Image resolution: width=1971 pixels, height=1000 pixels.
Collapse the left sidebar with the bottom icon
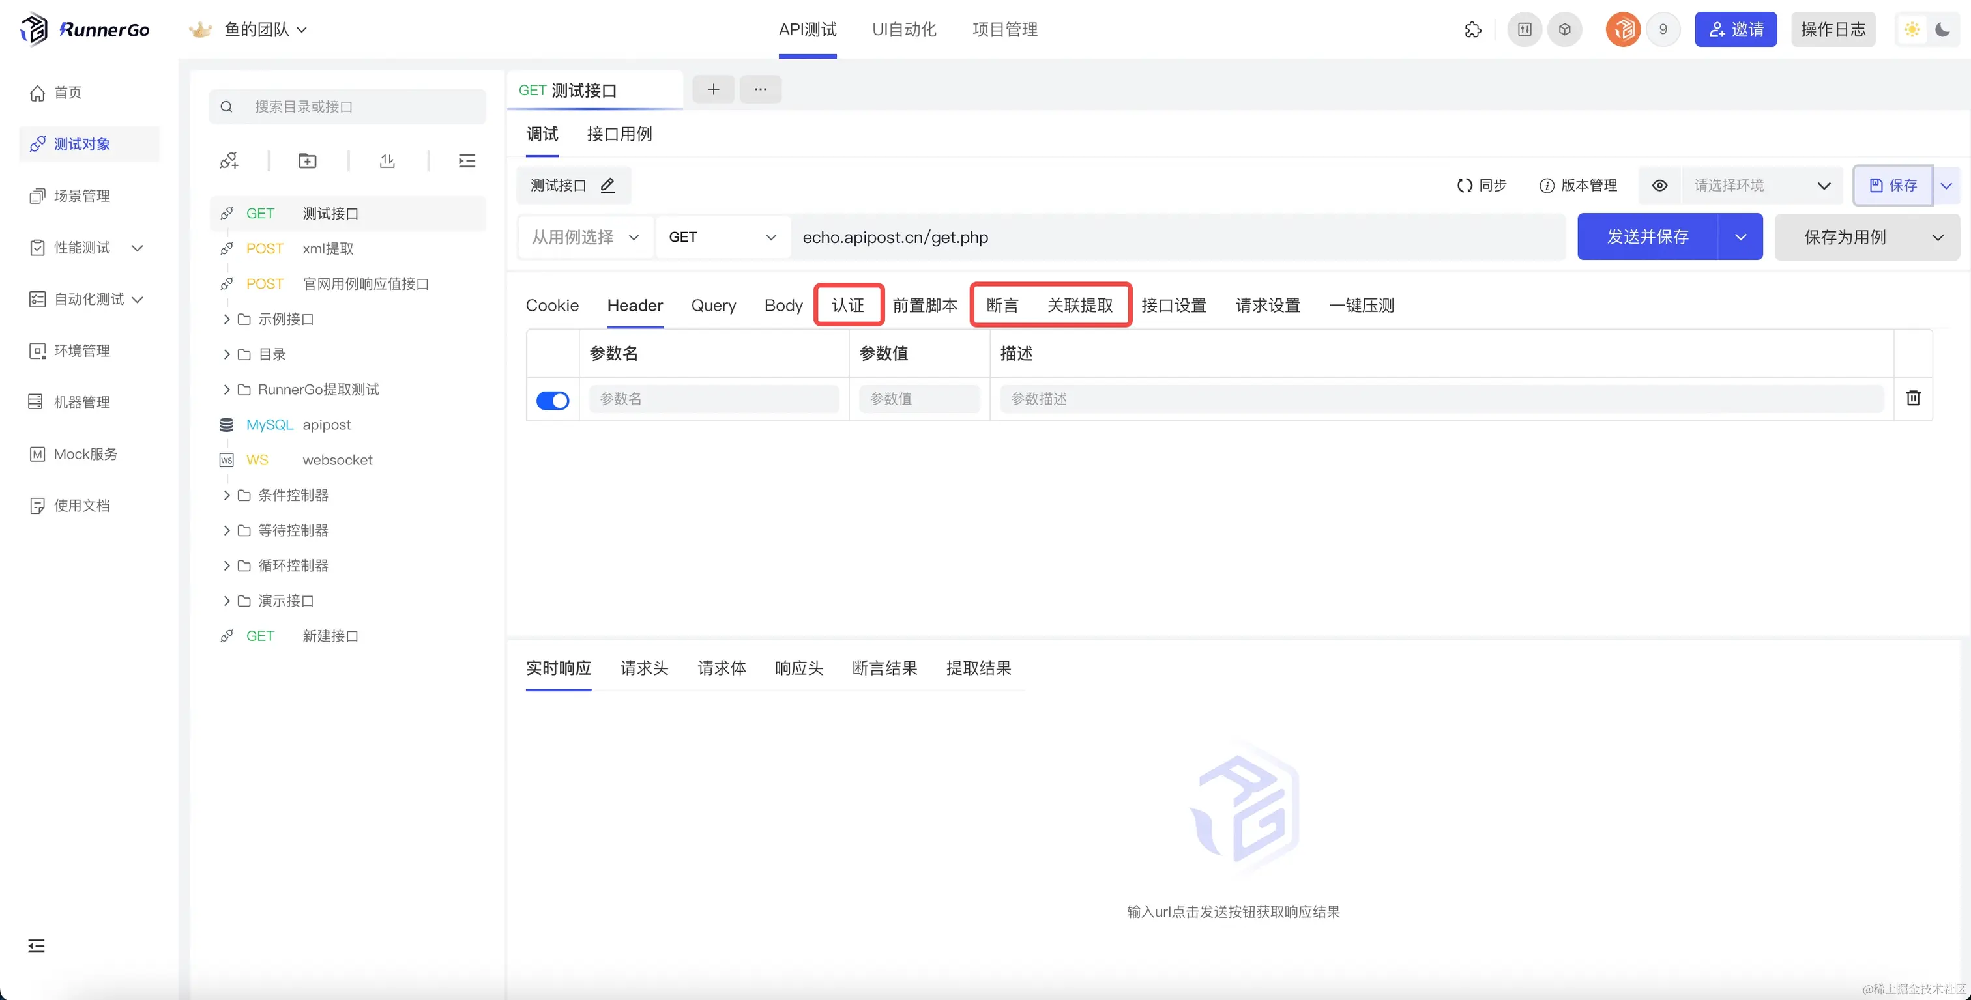36,946
